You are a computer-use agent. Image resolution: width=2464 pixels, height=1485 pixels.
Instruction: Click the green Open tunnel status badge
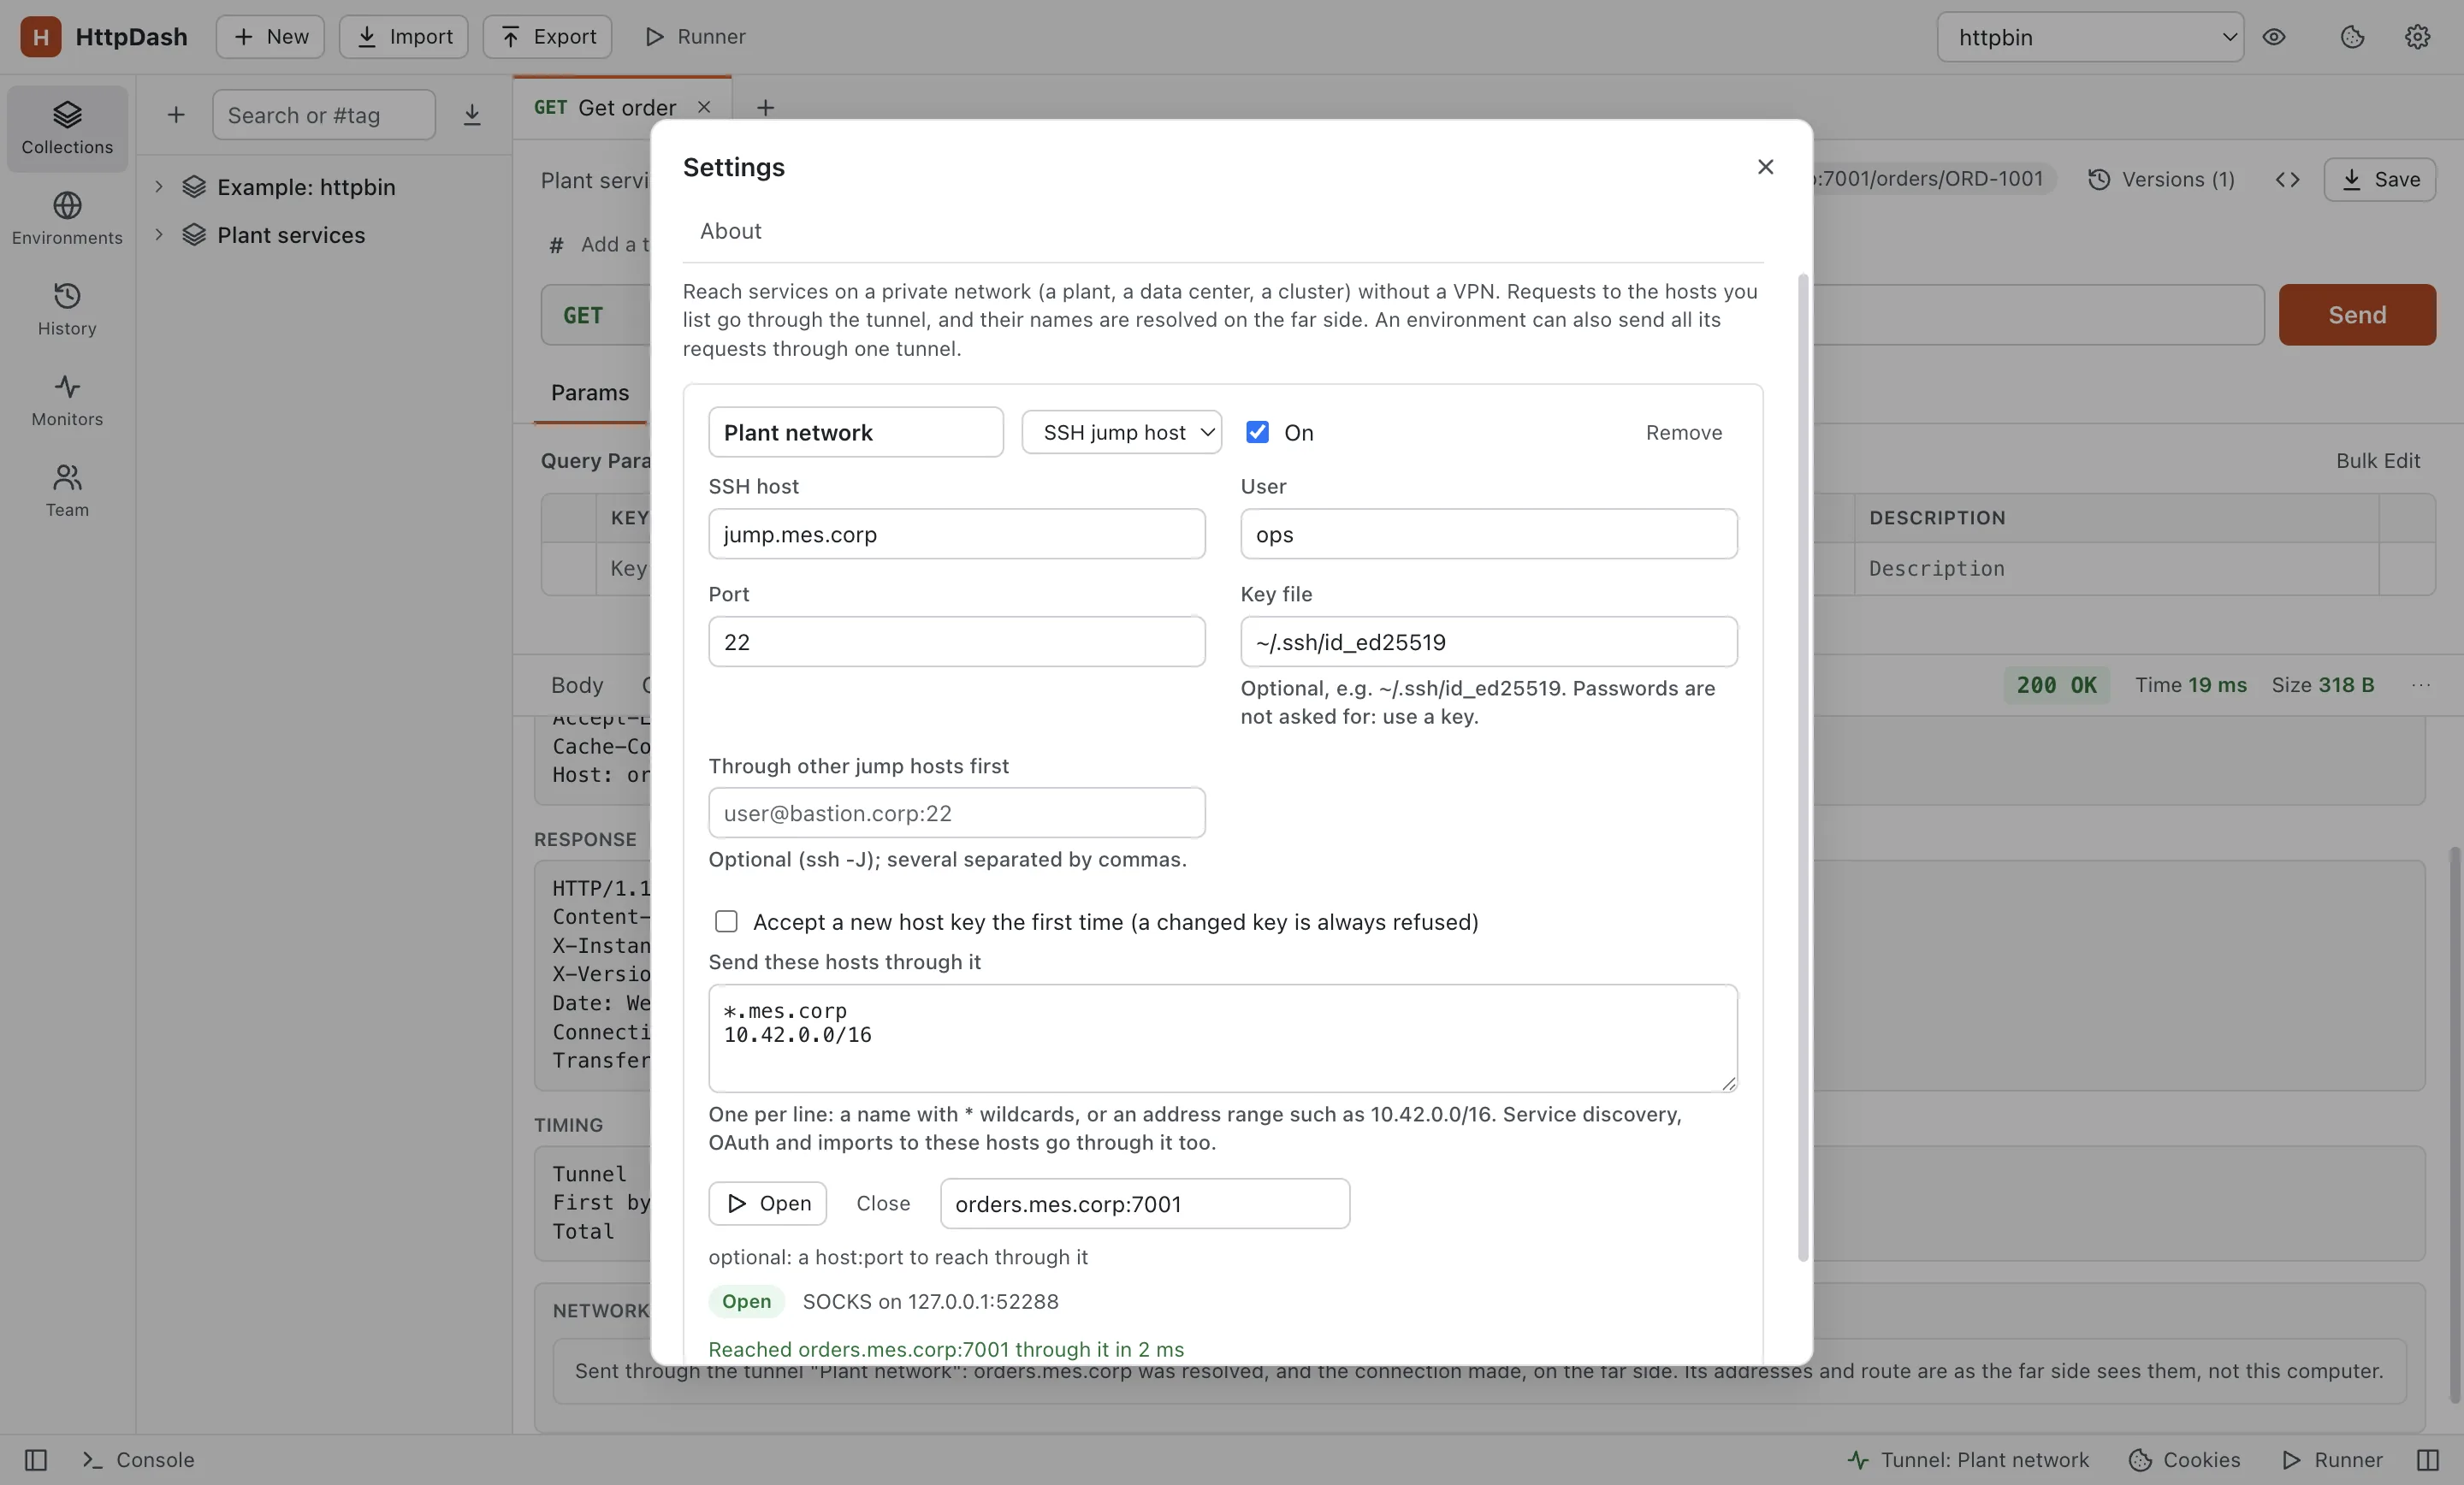tap(746, 1301)
